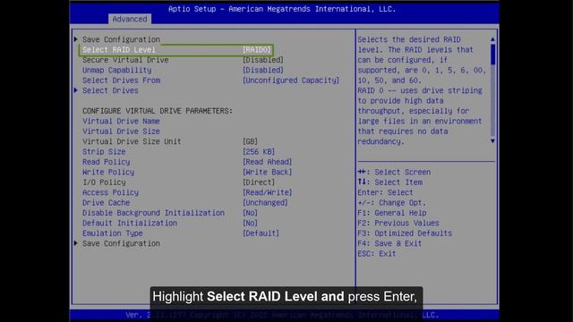Change the [Unconfigured Capacity] value
Viewport: 573px width, 322px height.
(291, 80)
